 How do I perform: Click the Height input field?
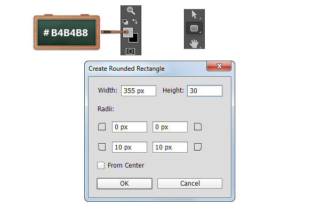point(205,91)
